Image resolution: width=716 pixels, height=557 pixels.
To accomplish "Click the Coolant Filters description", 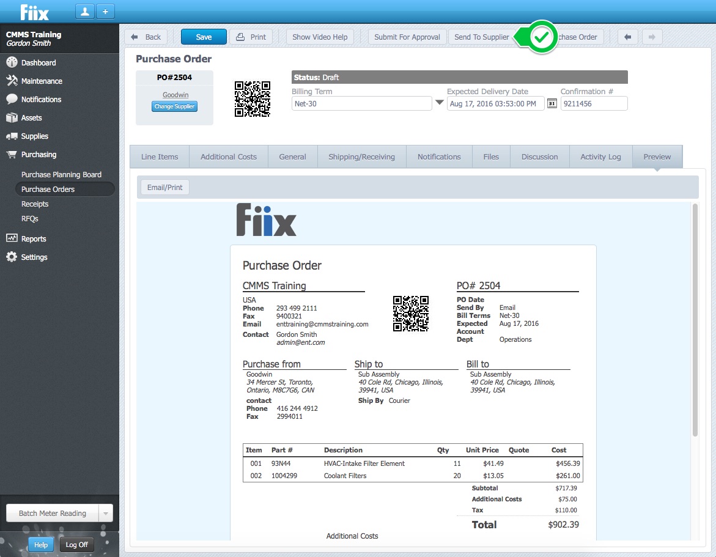I will (x=345, y=476).
